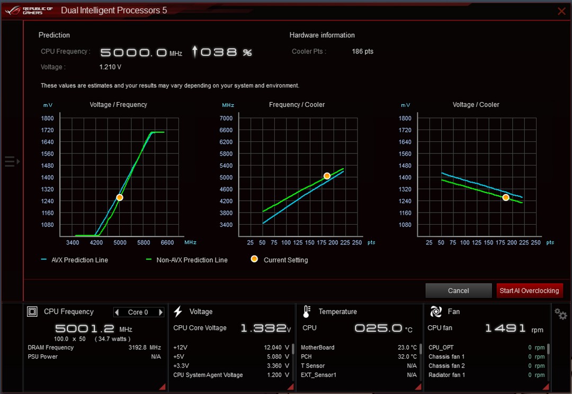572x394 pixels.
Task: Click the Republic of Gamers logo
Action: pyautogui.click(x=29, y=10)
